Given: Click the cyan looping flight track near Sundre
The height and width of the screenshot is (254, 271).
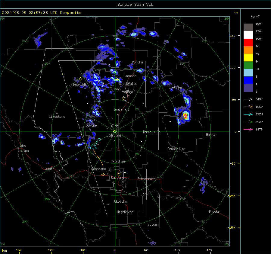Looking at the screenshot, I should tap(95, 144).
